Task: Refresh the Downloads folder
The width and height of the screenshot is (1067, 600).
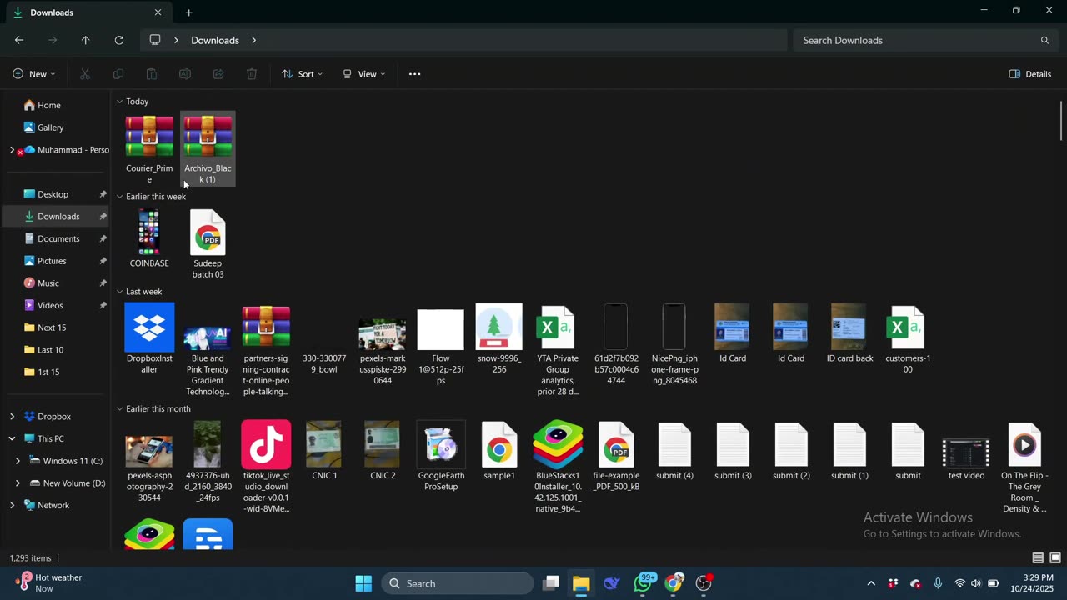Action: [x=119, y=40]
